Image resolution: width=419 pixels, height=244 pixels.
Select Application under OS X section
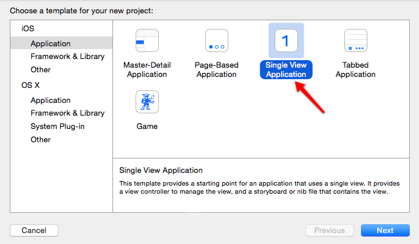tap(50, 100)
